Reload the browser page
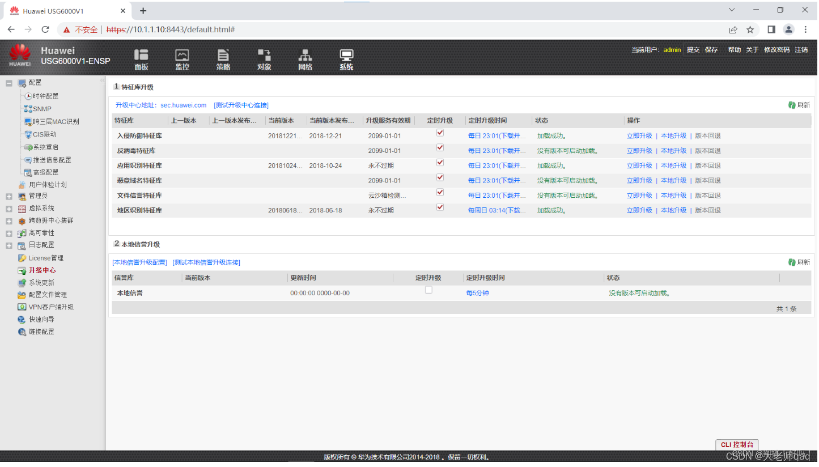Screen dimensions: 819x467 point(46,29)
